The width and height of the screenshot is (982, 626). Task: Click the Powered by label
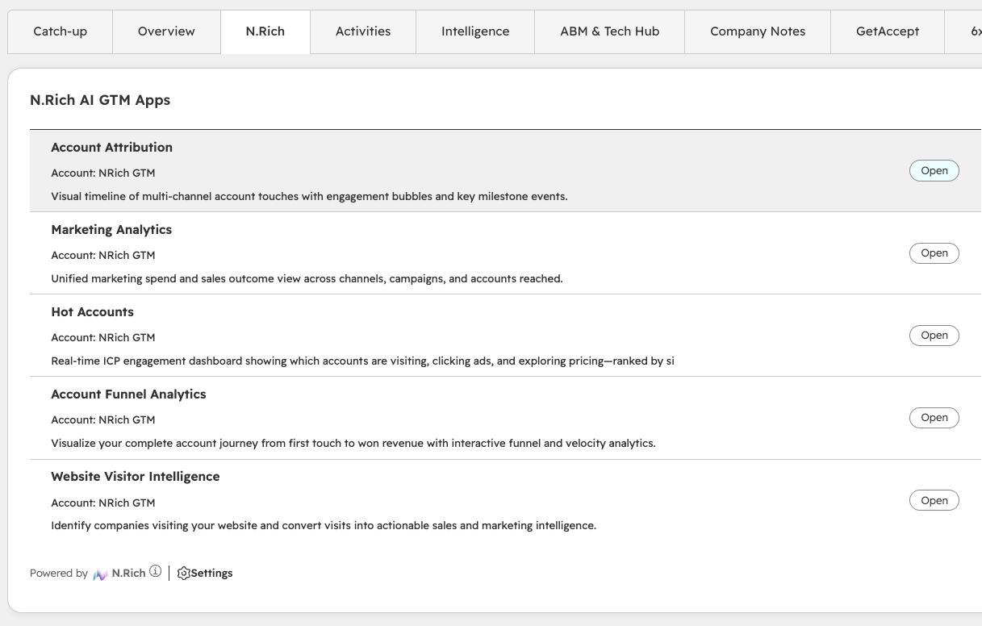click(59, 574)
